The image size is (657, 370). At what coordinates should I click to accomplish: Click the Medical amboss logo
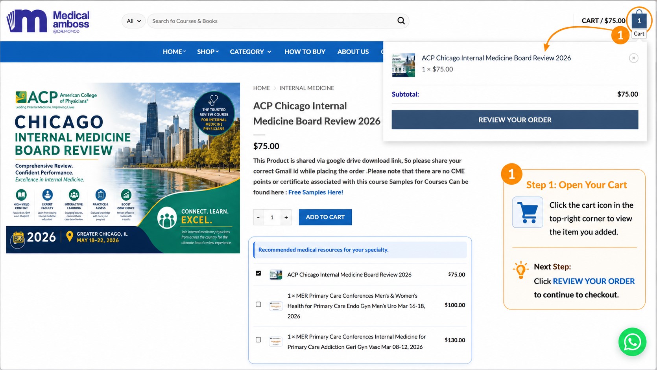48,21
